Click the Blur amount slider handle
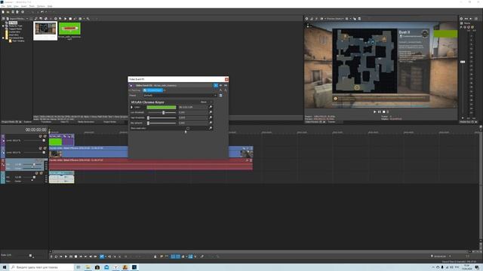This screenshot has height=271, width=483. 148,123
